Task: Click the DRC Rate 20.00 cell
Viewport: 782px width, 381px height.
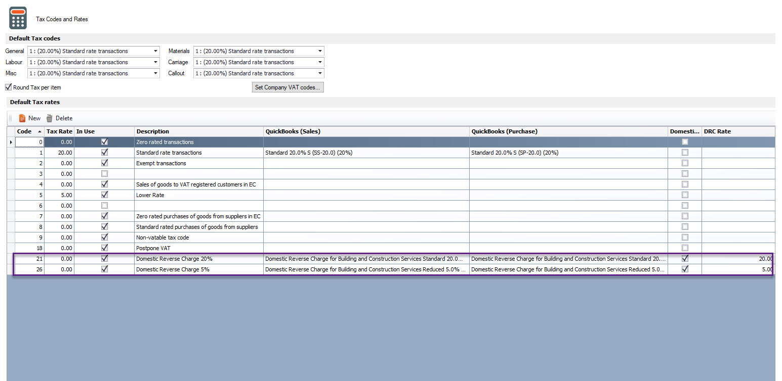Action: [738, 259]
